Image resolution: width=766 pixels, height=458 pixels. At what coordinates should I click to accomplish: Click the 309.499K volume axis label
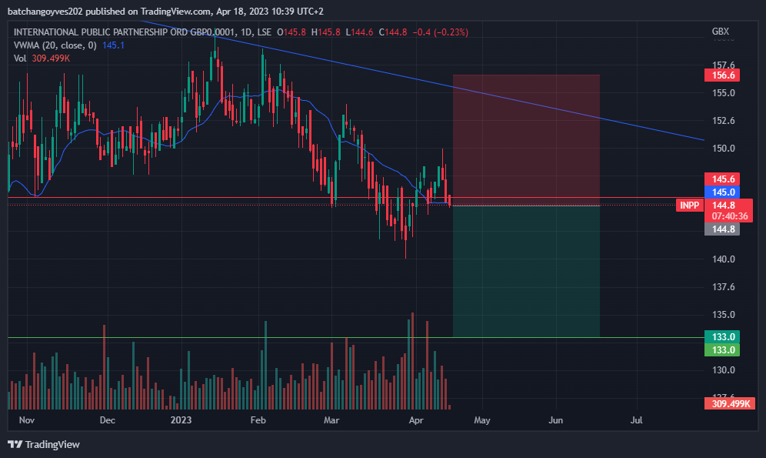[x=729, y=404]
